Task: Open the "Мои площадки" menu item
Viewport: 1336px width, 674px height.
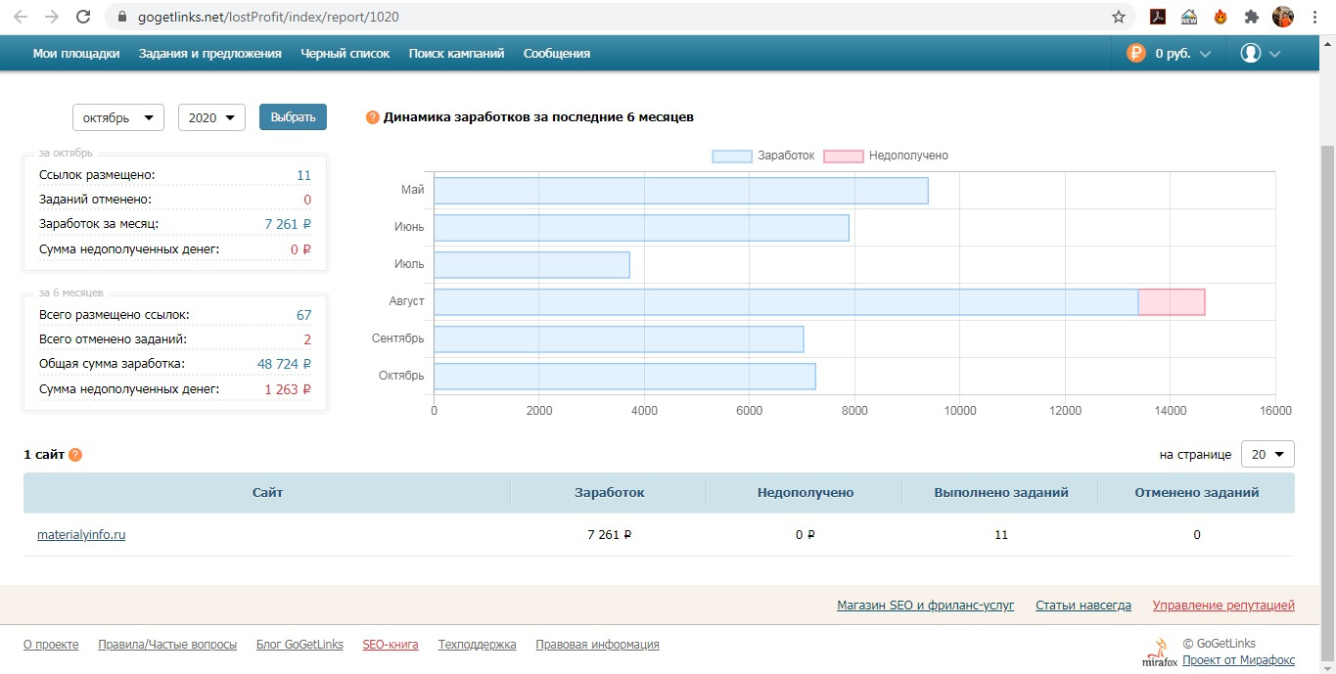Action: [76, 54]
